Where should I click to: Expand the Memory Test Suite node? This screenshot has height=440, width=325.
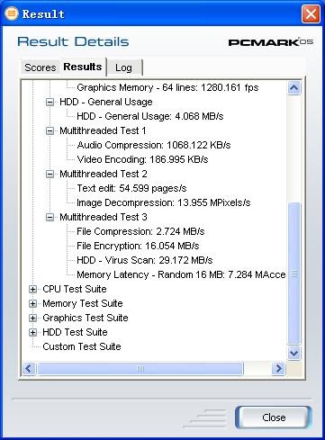point(32,303)
